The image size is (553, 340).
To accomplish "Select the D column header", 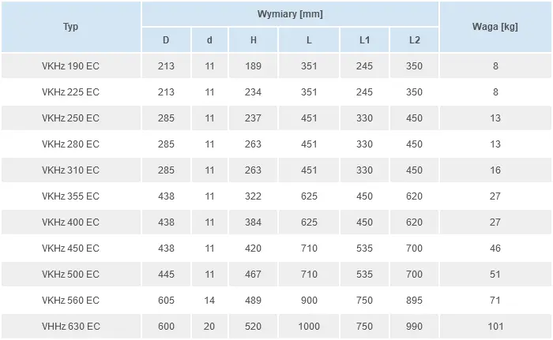I will point(166,40).
